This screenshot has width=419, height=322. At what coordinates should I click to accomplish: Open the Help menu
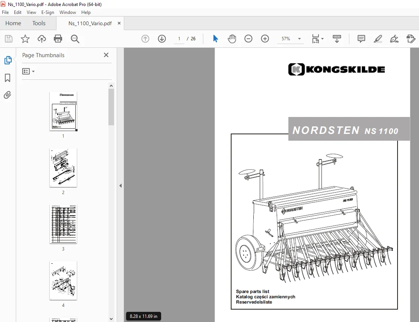click(x=86, y=12)
